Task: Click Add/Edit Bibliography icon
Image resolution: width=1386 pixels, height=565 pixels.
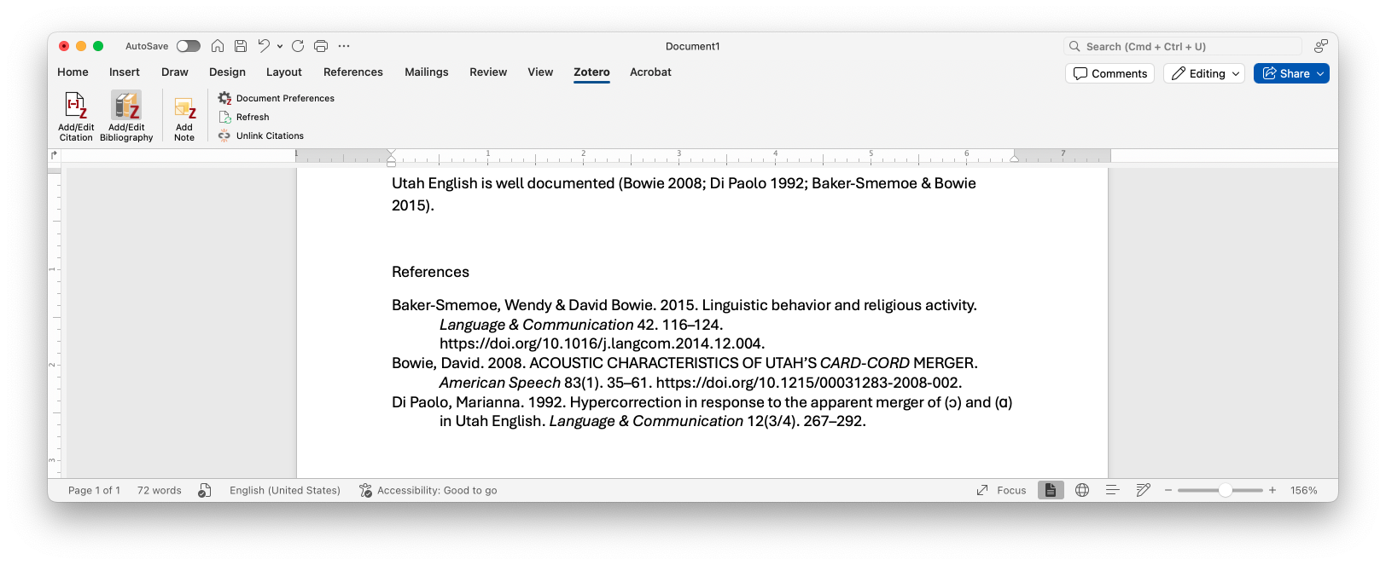Action: 126,107
